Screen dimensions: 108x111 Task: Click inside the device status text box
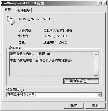(x=52, y=64)
